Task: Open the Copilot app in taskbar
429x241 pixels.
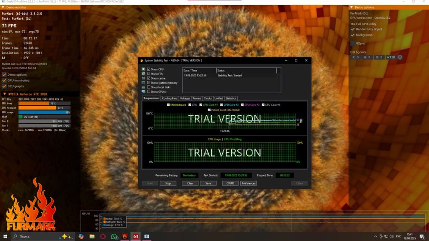Action: point(81,236)
